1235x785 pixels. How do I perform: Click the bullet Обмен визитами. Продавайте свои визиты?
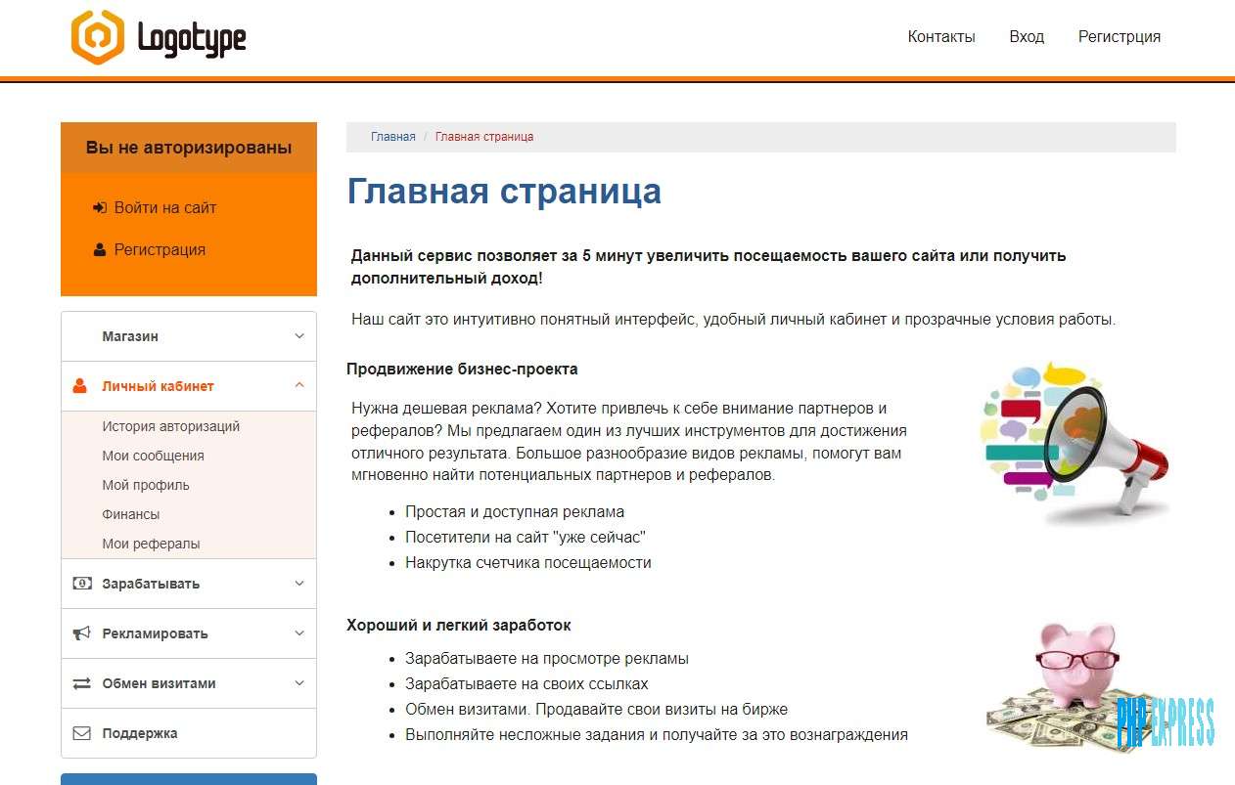coord(596,709)
